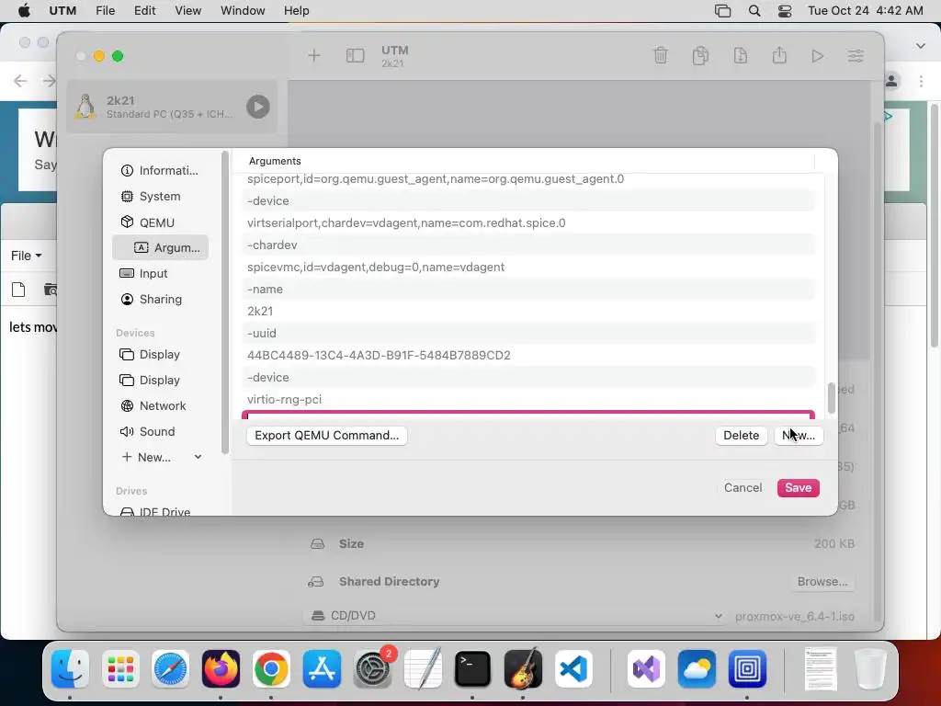Open the Input settings section
This screenshot has width=941, height=706.
point(160,273)
